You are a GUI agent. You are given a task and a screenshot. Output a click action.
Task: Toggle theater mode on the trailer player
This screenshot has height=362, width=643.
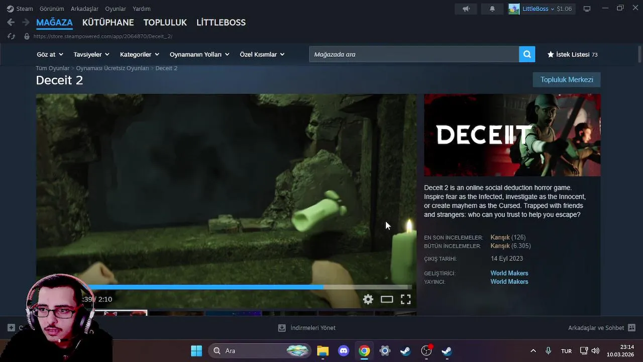pos(387,299)
